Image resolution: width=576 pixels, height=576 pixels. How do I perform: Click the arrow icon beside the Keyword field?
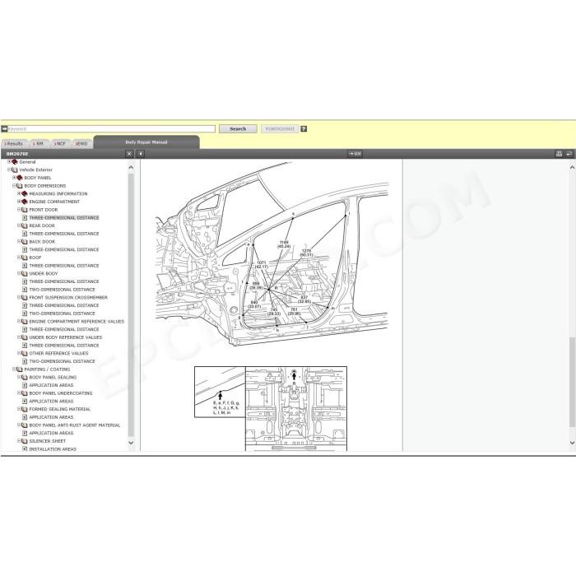(4, 129)
